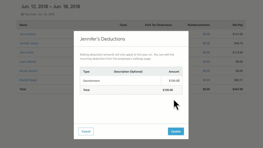Click Nicole Jensen's name link
Screen dimensions: 263x148
tap(28, 71)
